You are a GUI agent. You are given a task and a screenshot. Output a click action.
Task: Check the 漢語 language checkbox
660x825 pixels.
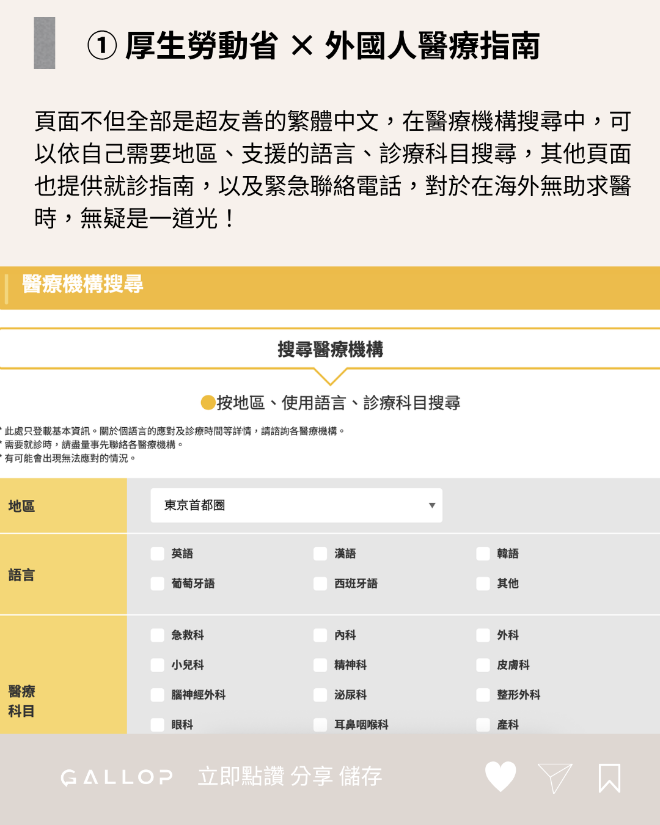click(x=320, y=554)
